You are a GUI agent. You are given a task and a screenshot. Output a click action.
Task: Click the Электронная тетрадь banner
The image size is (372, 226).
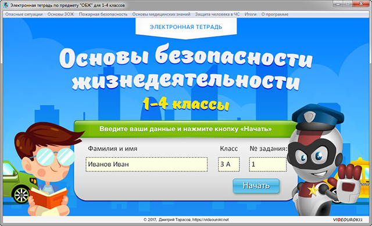click(186, 27)
